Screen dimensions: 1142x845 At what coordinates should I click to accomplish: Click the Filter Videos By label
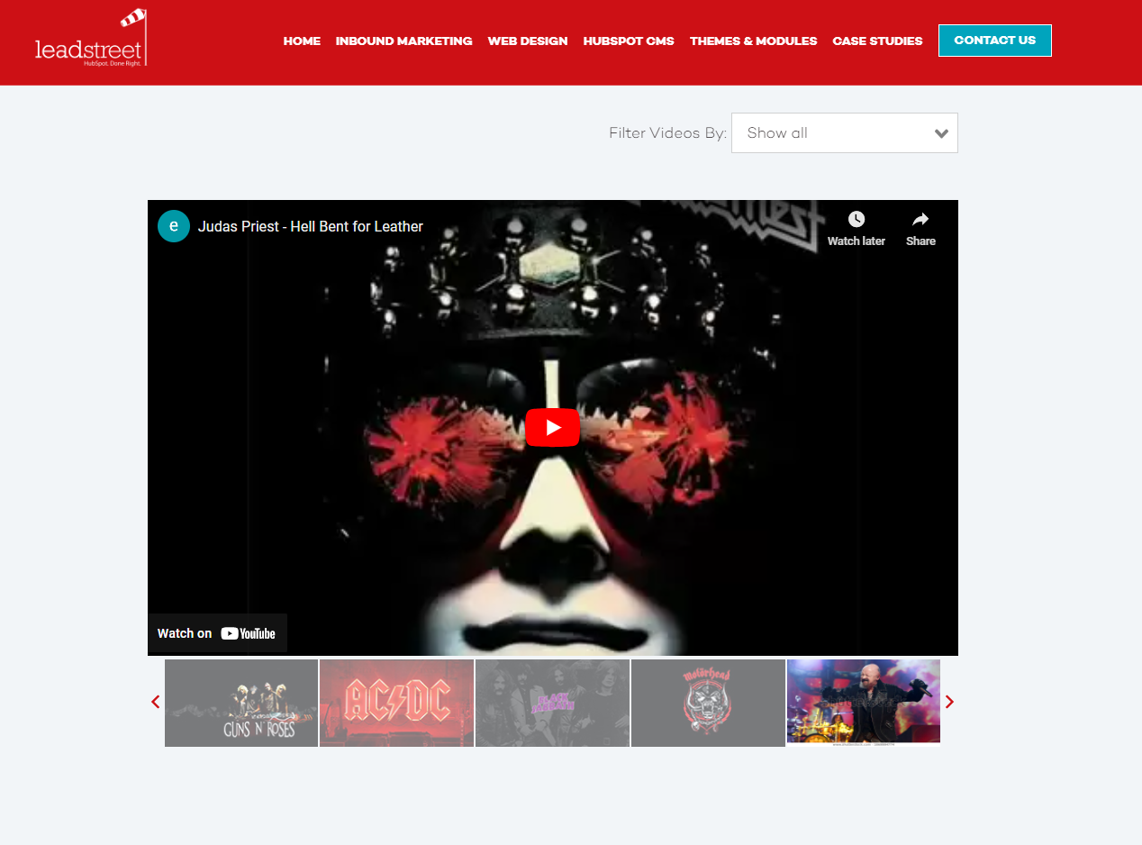(x=667, y=133)
